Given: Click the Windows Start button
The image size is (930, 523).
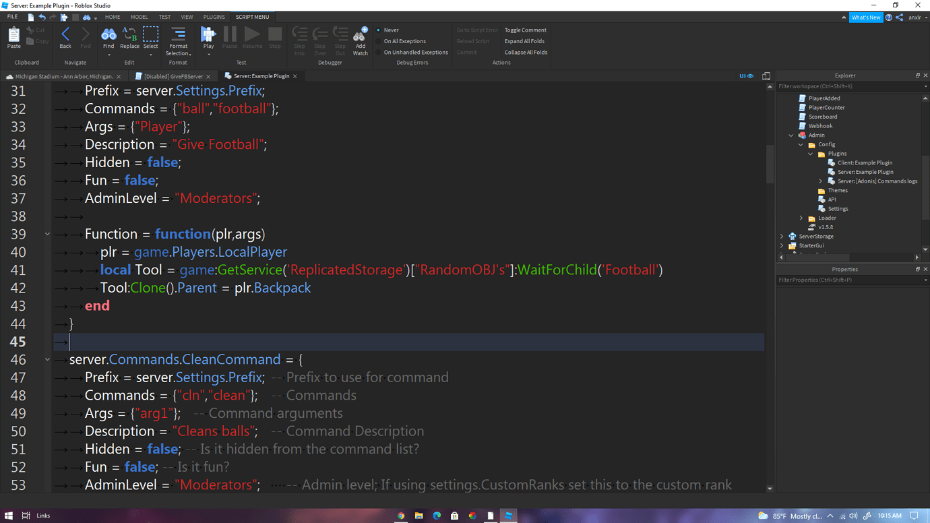Looking at the screenshot, I should coord(9,516).
